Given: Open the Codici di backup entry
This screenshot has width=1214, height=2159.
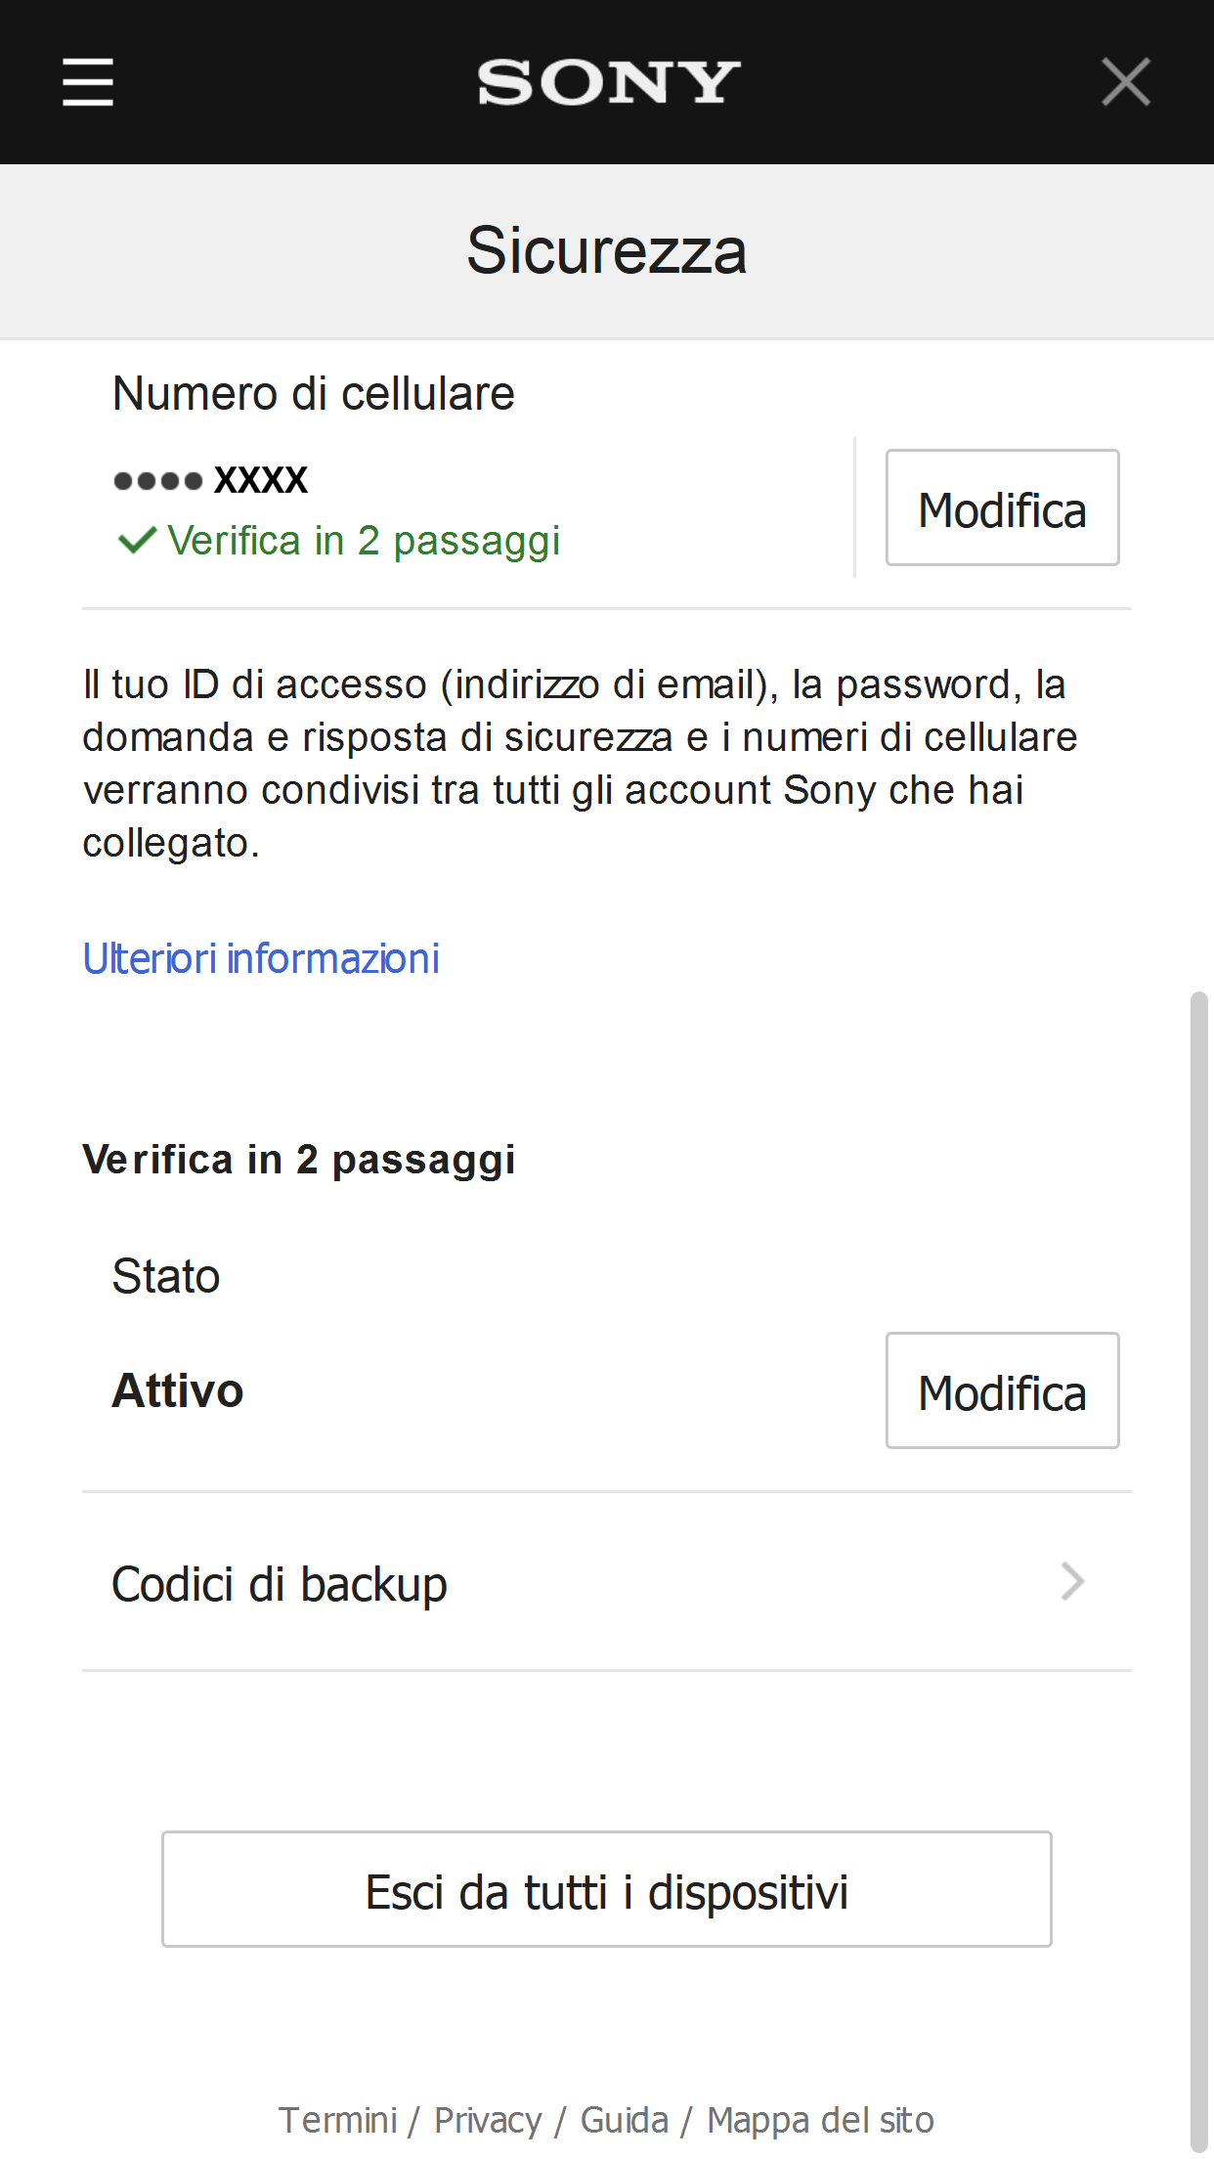Looking at the screenshot, I should point(280,1584).
